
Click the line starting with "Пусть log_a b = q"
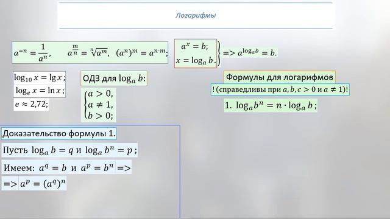point(69,150)
